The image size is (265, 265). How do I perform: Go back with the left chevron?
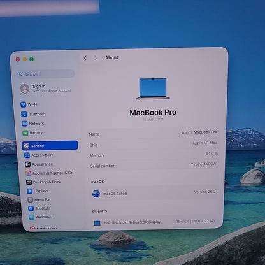[x=85, y=58]
